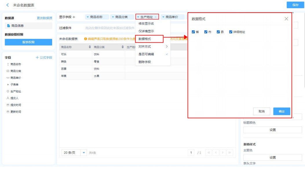Image resolution: width=305 pixels, height=175 pixels.
Task: Click the plus icon next to 显示字段
Action: (x=74, y=17)
